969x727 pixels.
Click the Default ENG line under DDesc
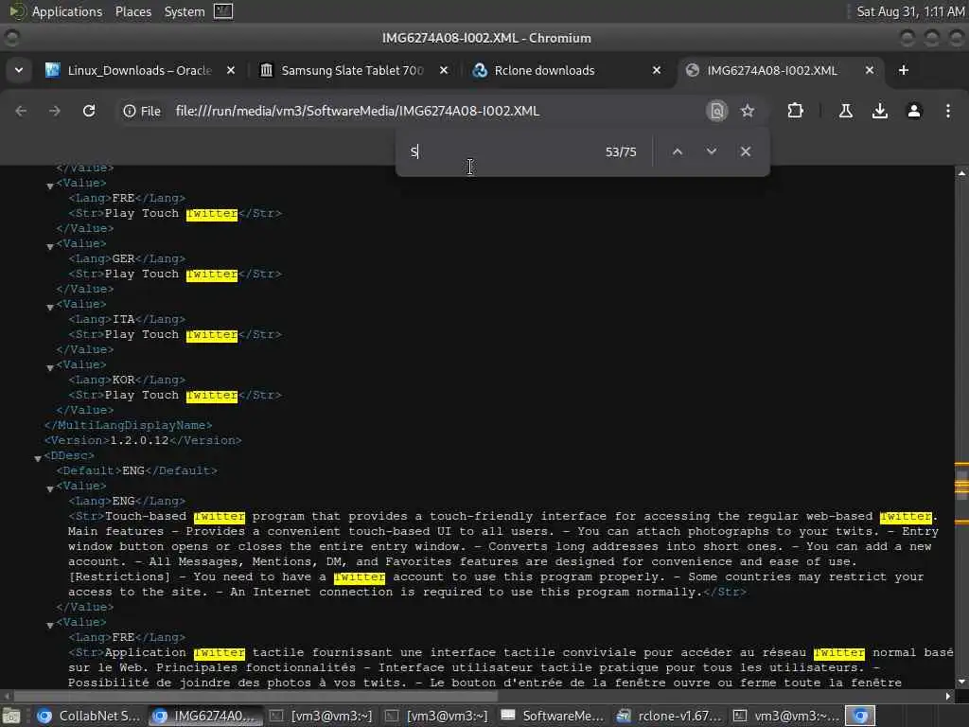tap(136, 470)
